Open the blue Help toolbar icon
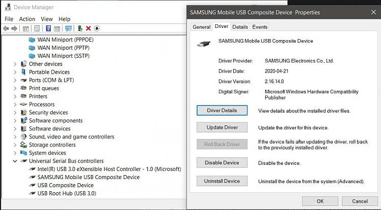This screenshot has height=210, width=381. pyautogui.click(x=48, y=28)
